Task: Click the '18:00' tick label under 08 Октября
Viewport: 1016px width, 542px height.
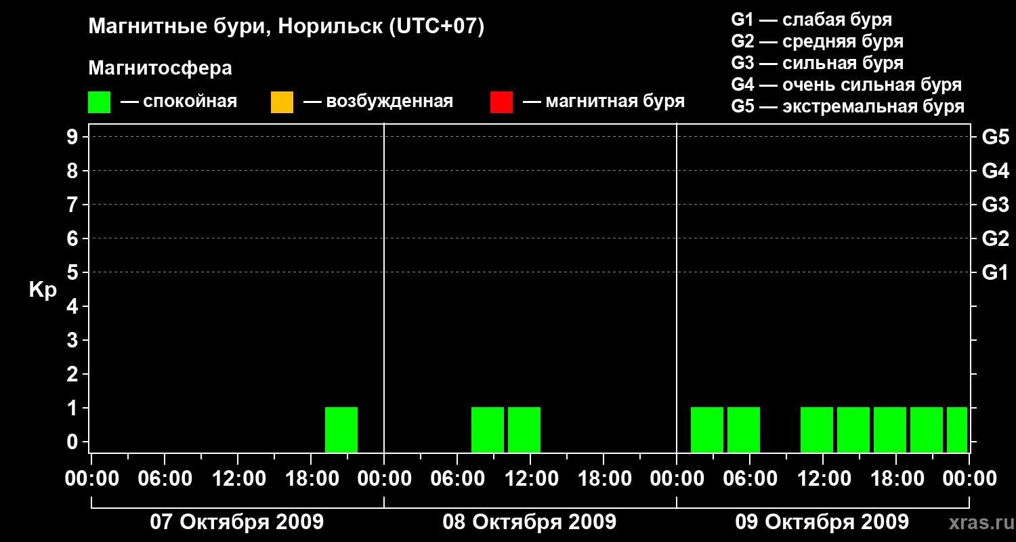Action: pos(604,478)
